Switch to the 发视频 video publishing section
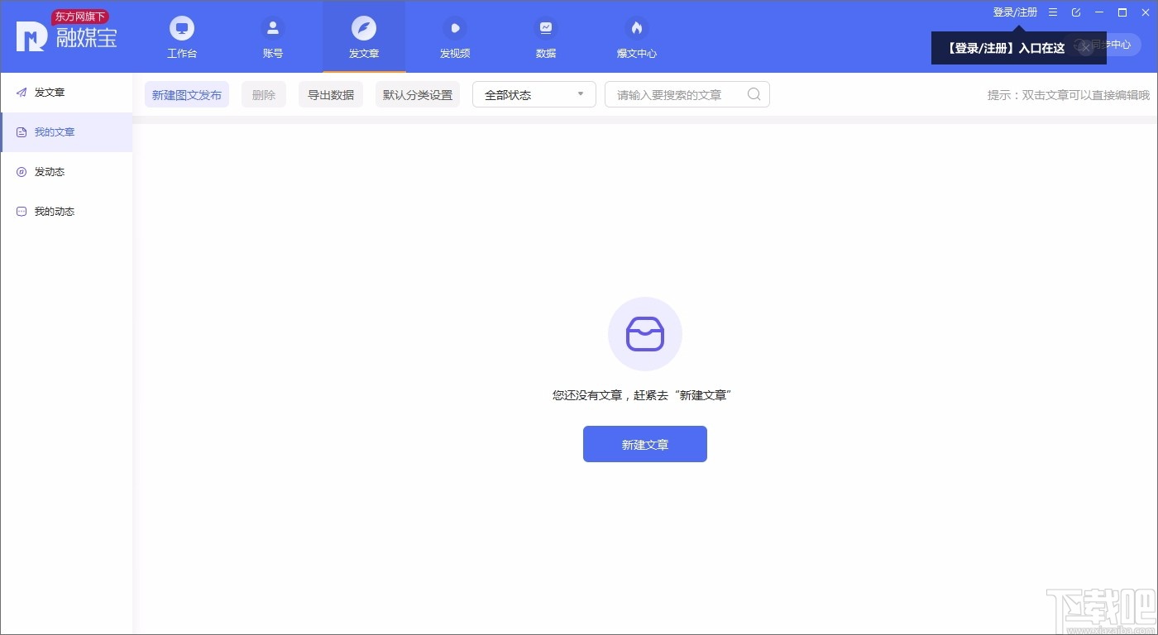1158x635 pixels. pos(455,37)
